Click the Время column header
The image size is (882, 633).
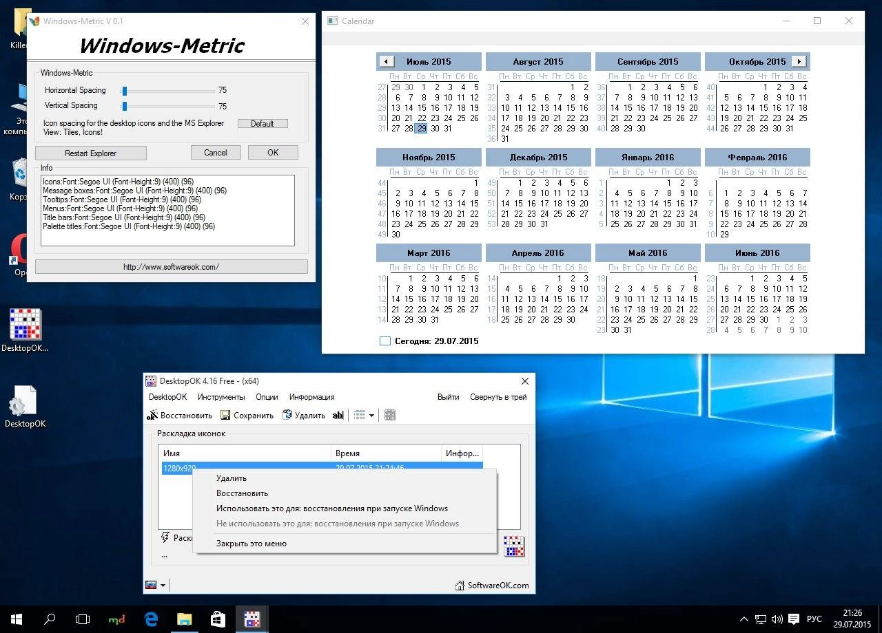387,453
